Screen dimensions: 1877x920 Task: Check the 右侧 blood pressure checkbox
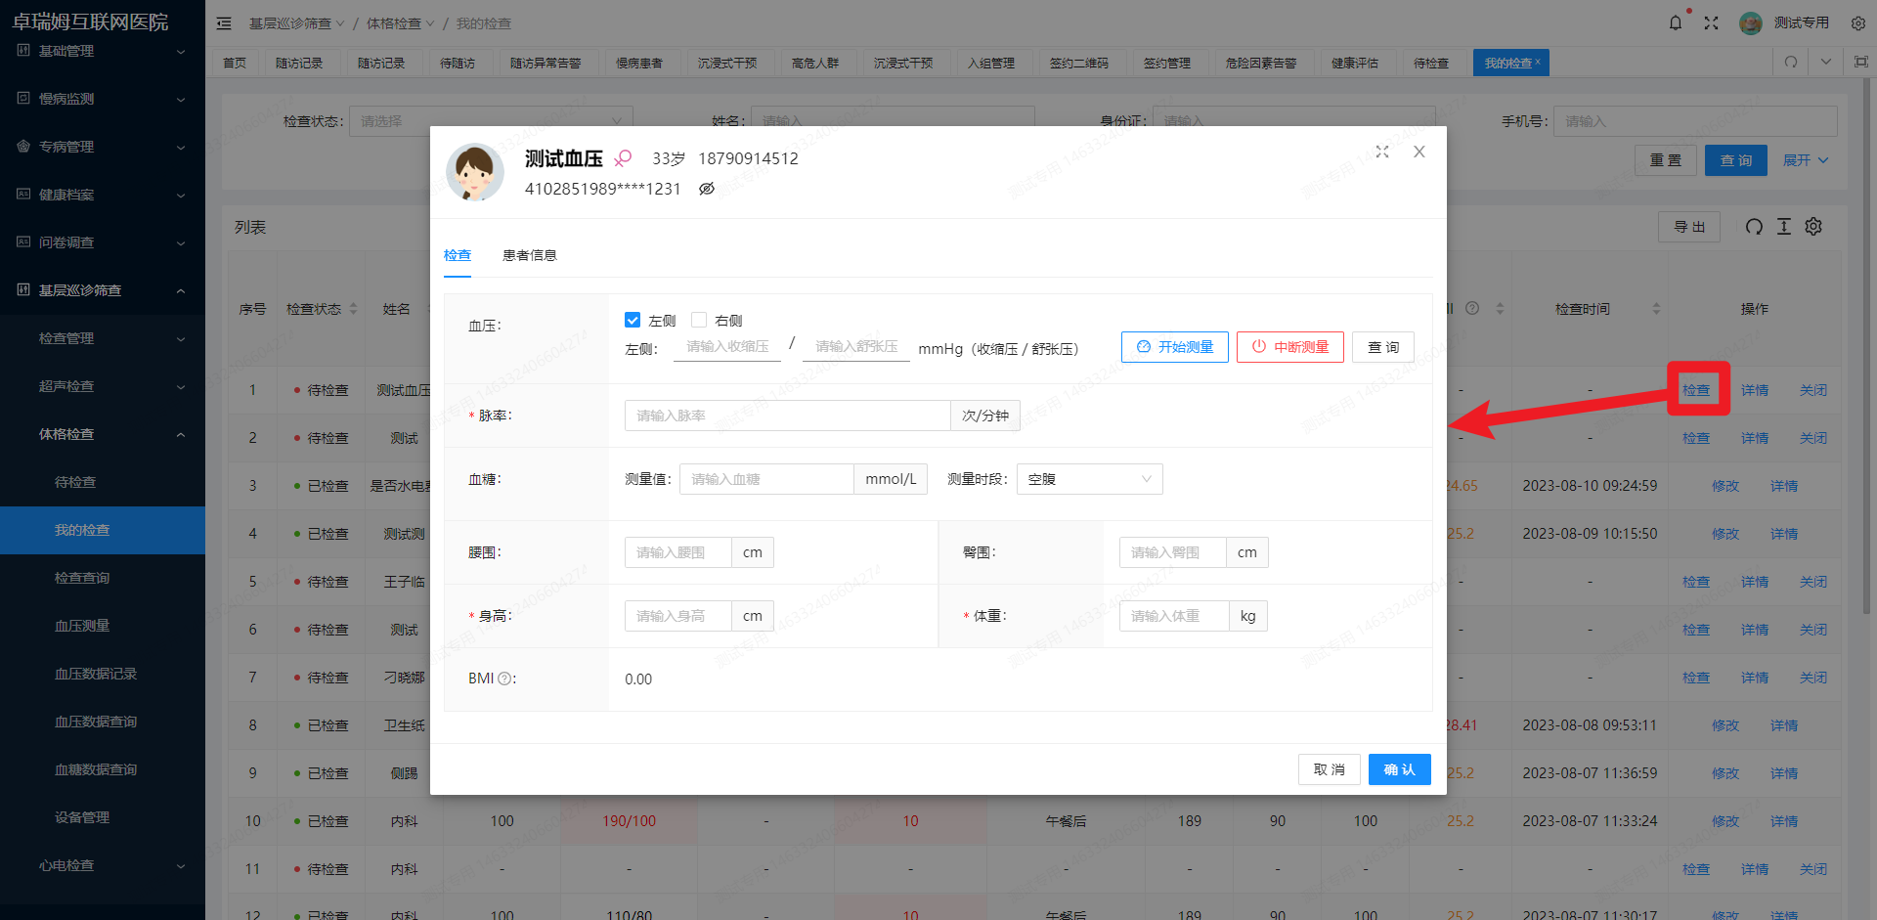[699, 320]
